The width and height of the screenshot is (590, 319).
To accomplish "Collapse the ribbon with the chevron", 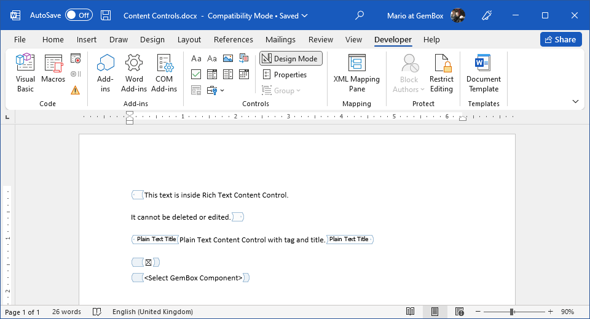I will point(575,102).
